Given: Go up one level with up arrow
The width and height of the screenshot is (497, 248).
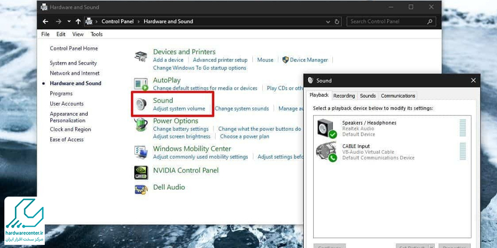Looking at the screenshot, I should click(x=78, y=22).
